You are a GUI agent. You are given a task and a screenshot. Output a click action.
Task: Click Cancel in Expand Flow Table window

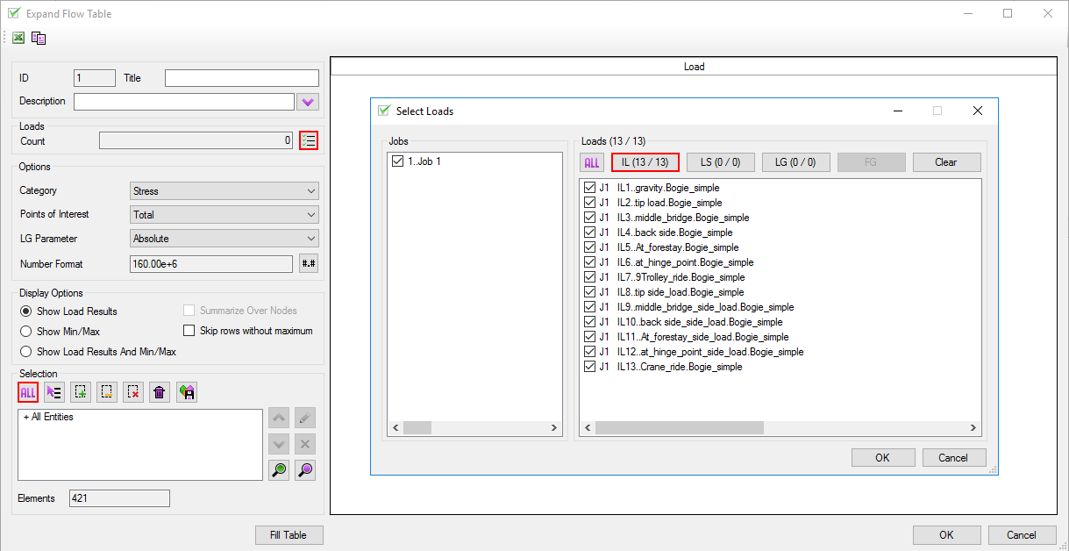coord(1022,535)
